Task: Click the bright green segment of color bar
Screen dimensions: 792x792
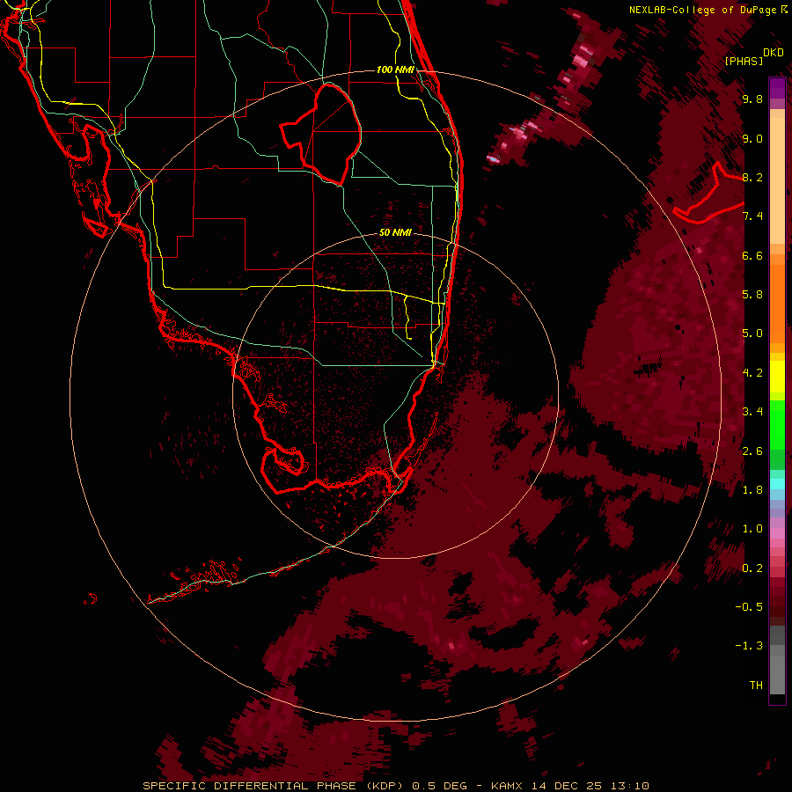Action: tap(777, 424)
